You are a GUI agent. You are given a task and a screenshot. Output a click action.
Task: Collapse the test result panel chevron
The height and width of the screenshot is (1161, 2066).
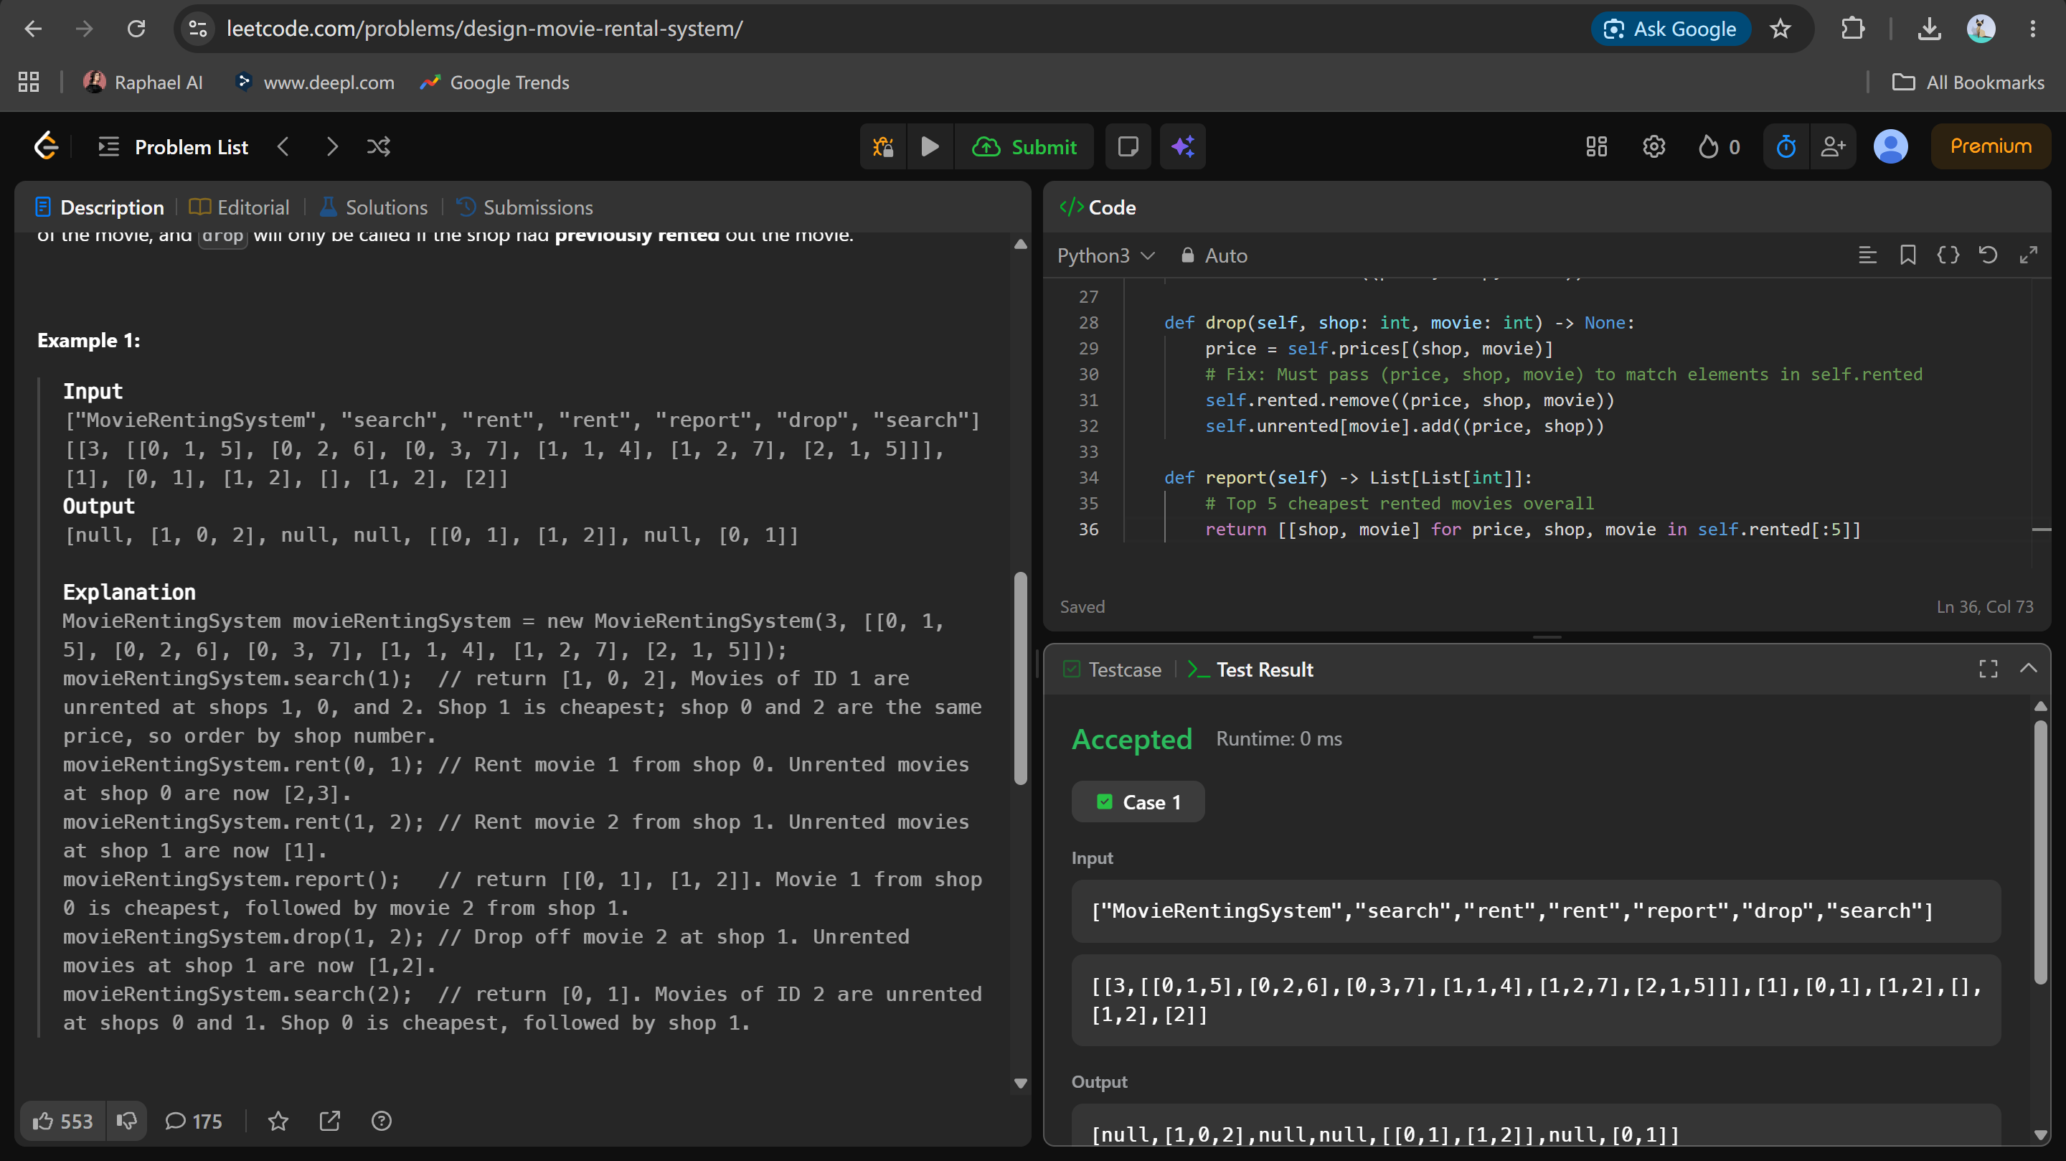(2028, 669)
